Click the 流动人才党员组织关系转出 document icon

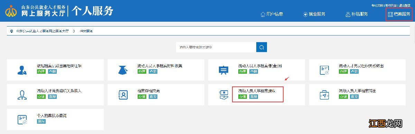tap(324, 70)
